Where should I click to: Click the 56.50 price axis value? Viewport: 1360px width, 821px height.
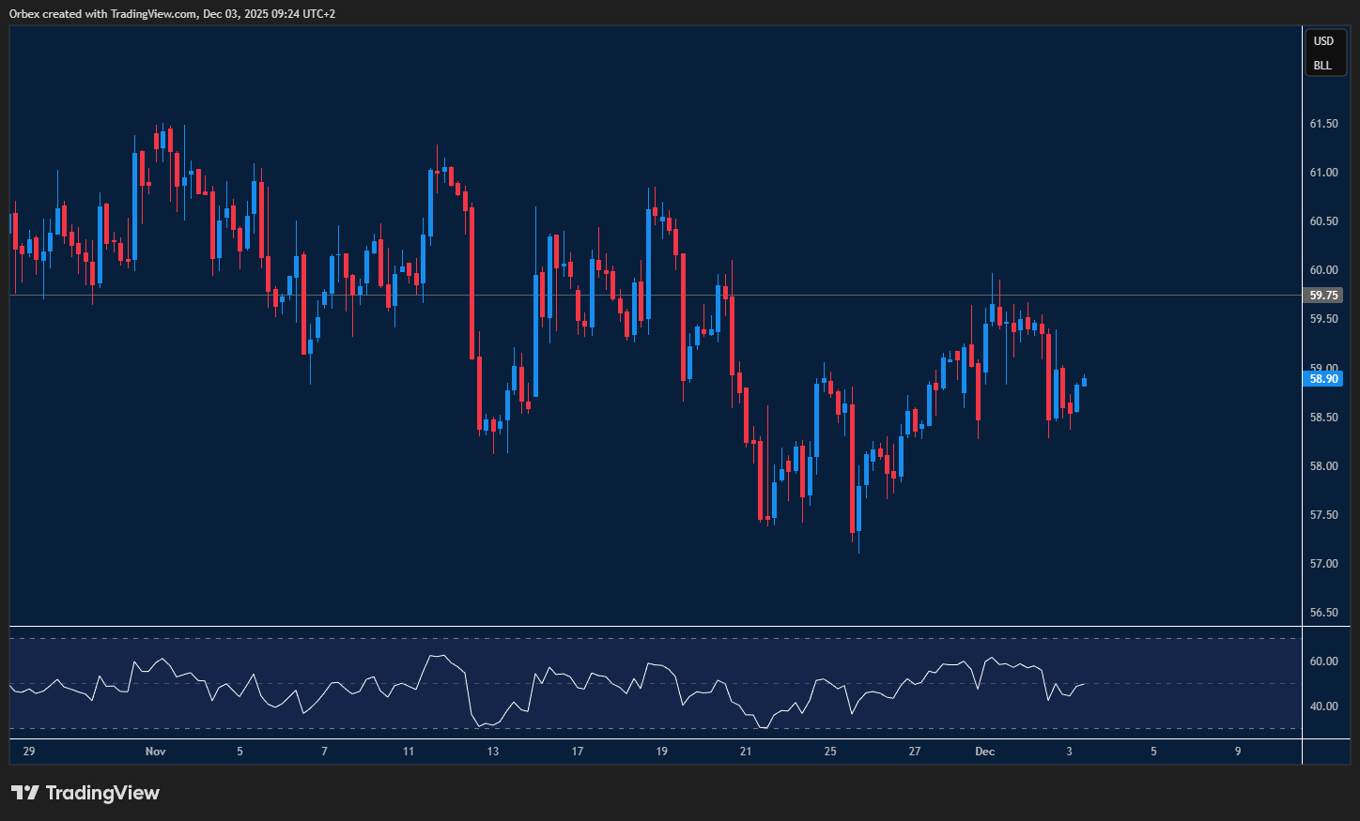coord(1323,612)
